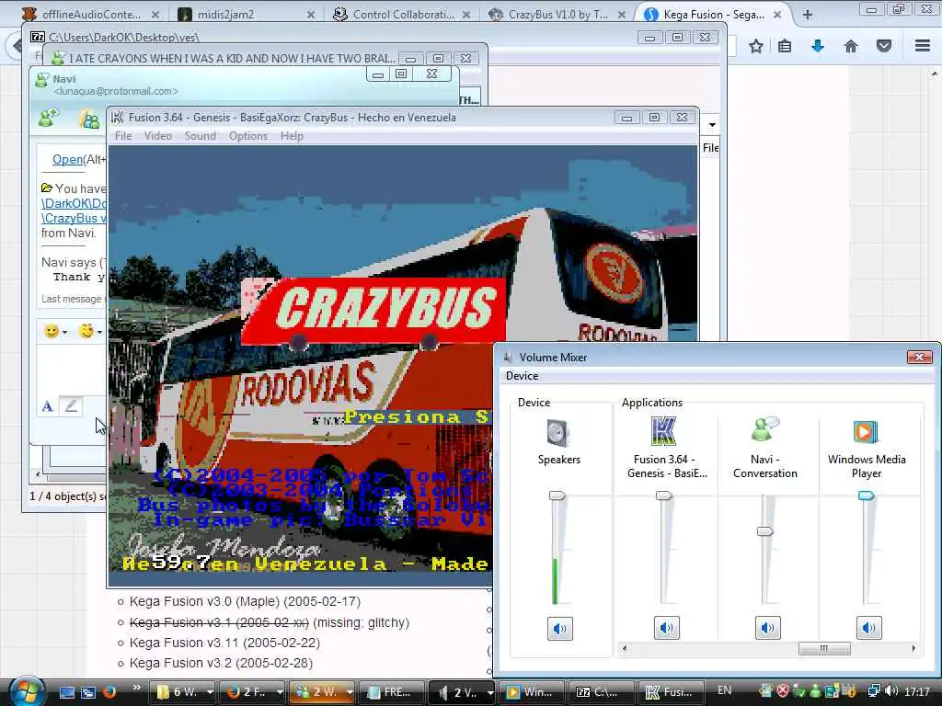Click the Fusion 3.64 application icon in mixer
942x706 pixels.
coord(664,432)
